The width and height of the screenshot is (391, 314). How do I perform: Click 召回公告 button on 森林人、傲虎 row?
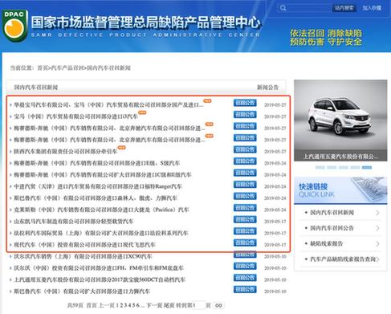click(245, 196)
